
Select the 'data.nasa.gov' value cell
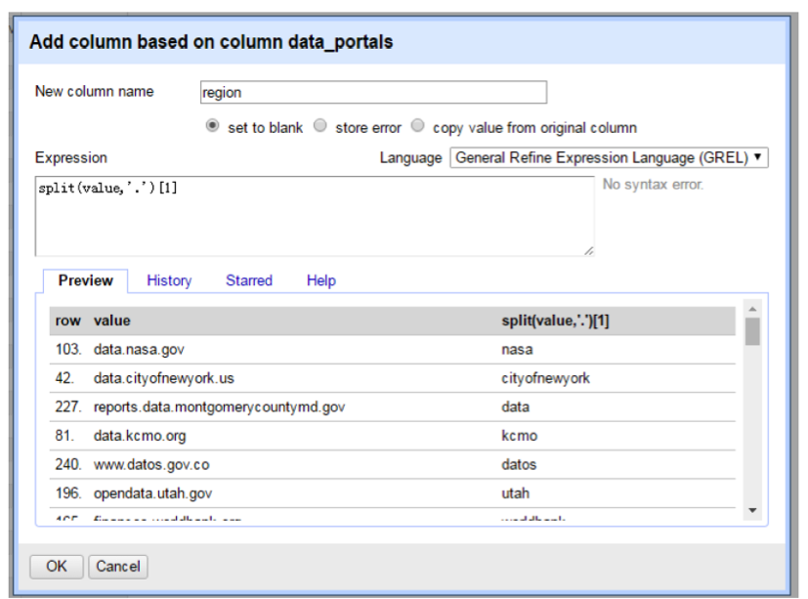tap(139, 350)
